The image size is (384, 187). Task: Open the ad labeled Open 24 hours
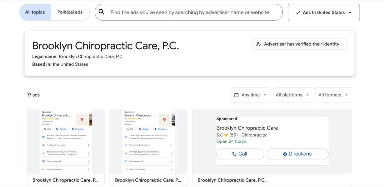[272, 147]
